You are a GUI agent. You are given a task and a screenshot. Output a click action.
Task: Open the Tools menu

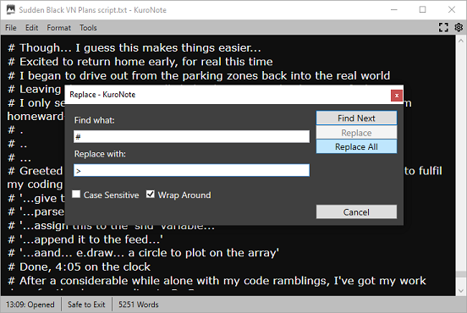pos(88,28)
